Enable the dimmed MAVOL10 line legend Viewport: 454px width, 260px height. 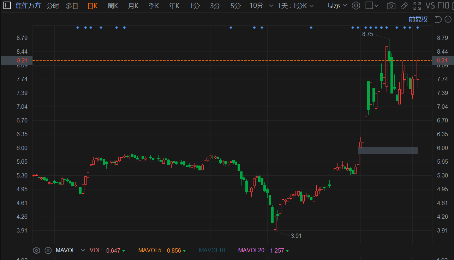tap(213, 250)
